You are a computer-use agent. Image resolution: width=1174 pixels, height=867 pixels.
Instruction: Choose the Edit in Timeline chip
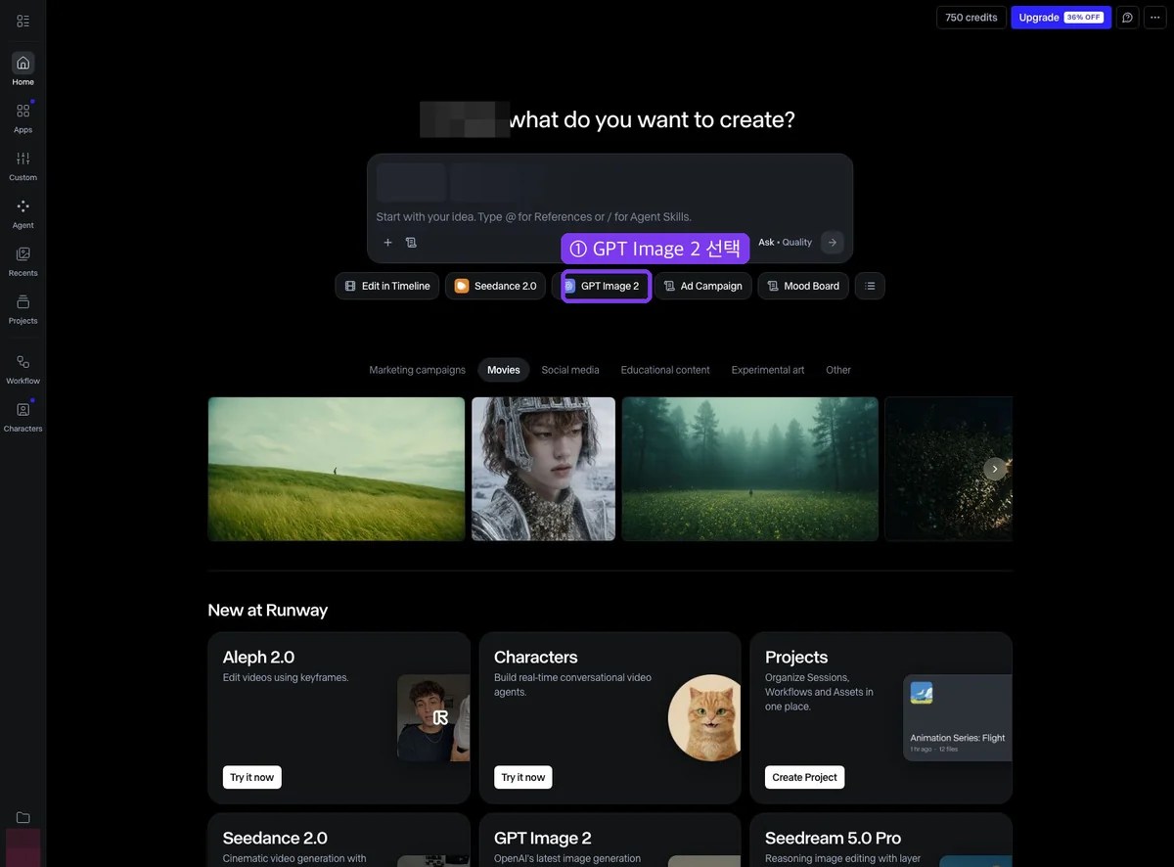coord(387,286)
